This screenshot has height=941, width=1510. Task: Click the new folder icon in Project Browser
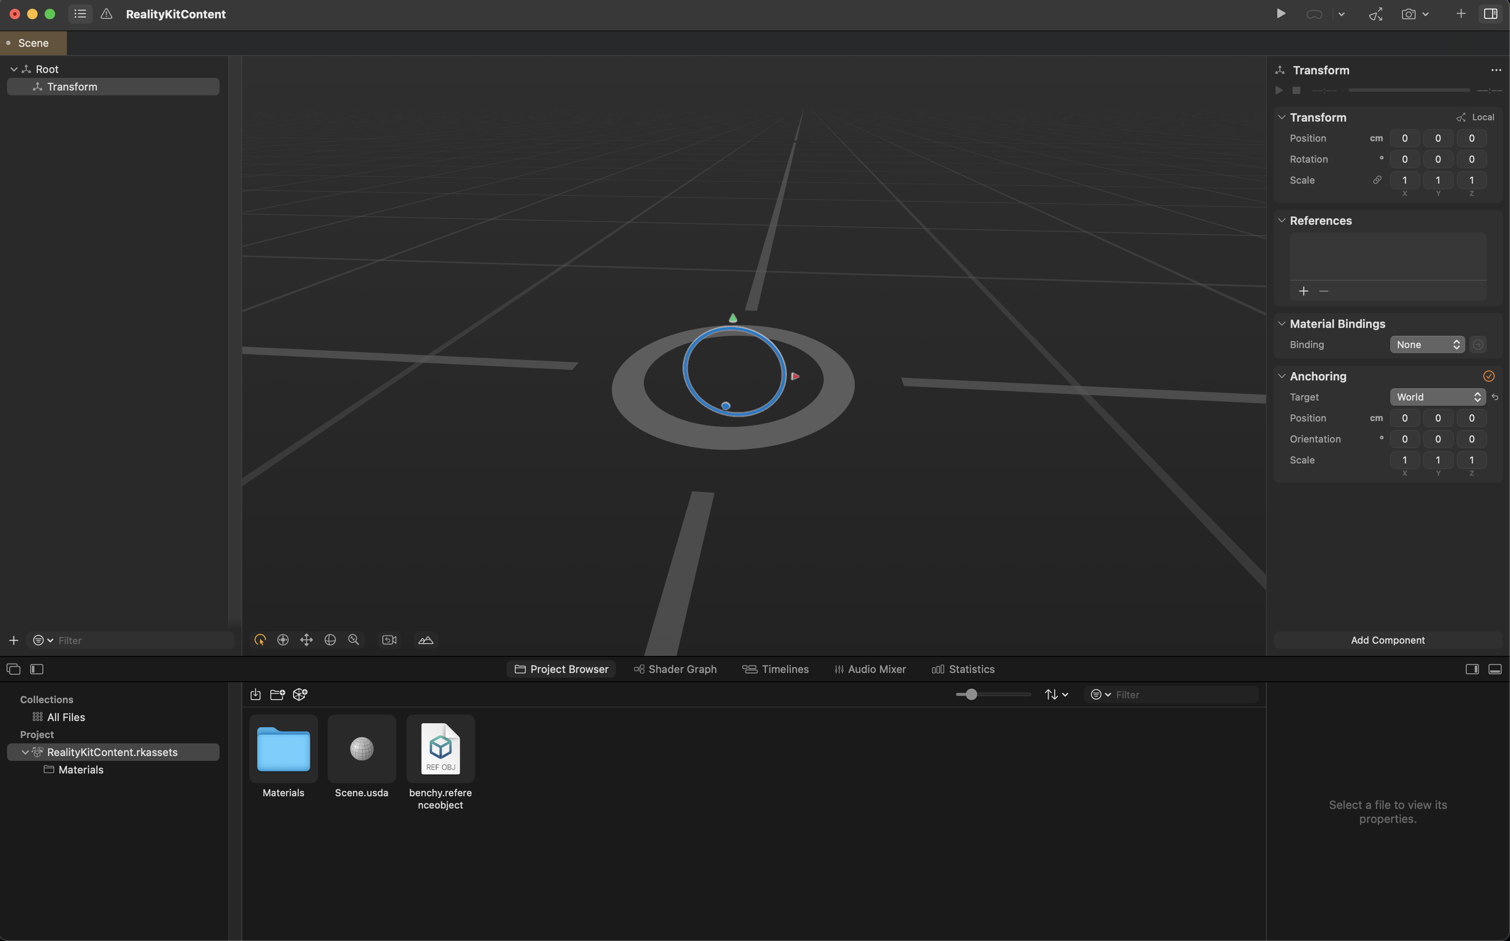point(278,694)
